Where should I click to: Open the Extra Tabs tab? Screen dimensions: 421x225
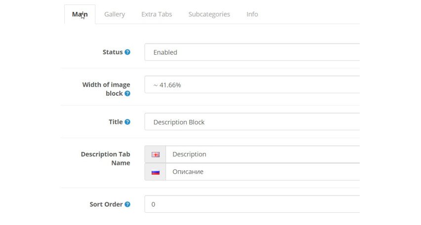(x=157, y=14)
